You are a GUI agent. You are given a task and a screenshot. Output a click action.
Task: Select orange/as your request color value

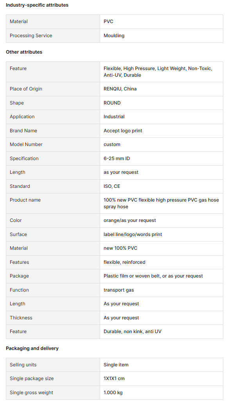point(129,220)
